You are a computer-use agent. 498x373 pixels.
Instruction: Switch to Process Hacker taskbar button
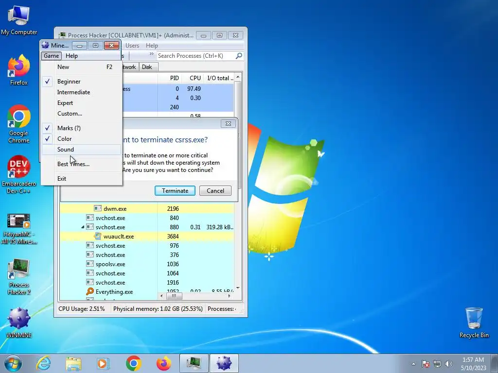coord(194,363)
